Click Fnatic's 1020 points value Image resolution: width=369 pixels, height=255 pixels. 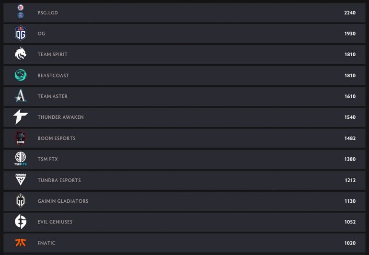pyautogui.click(x=350, y=243)
